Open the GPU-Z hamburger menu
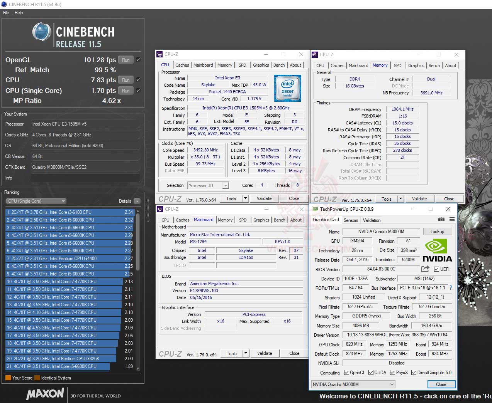Viewport: 492px width, 403px height. point(452,219)
